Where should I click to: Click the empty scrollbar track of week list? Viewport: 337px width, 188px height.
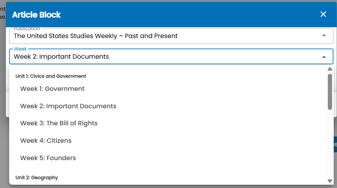click(330, 144)
